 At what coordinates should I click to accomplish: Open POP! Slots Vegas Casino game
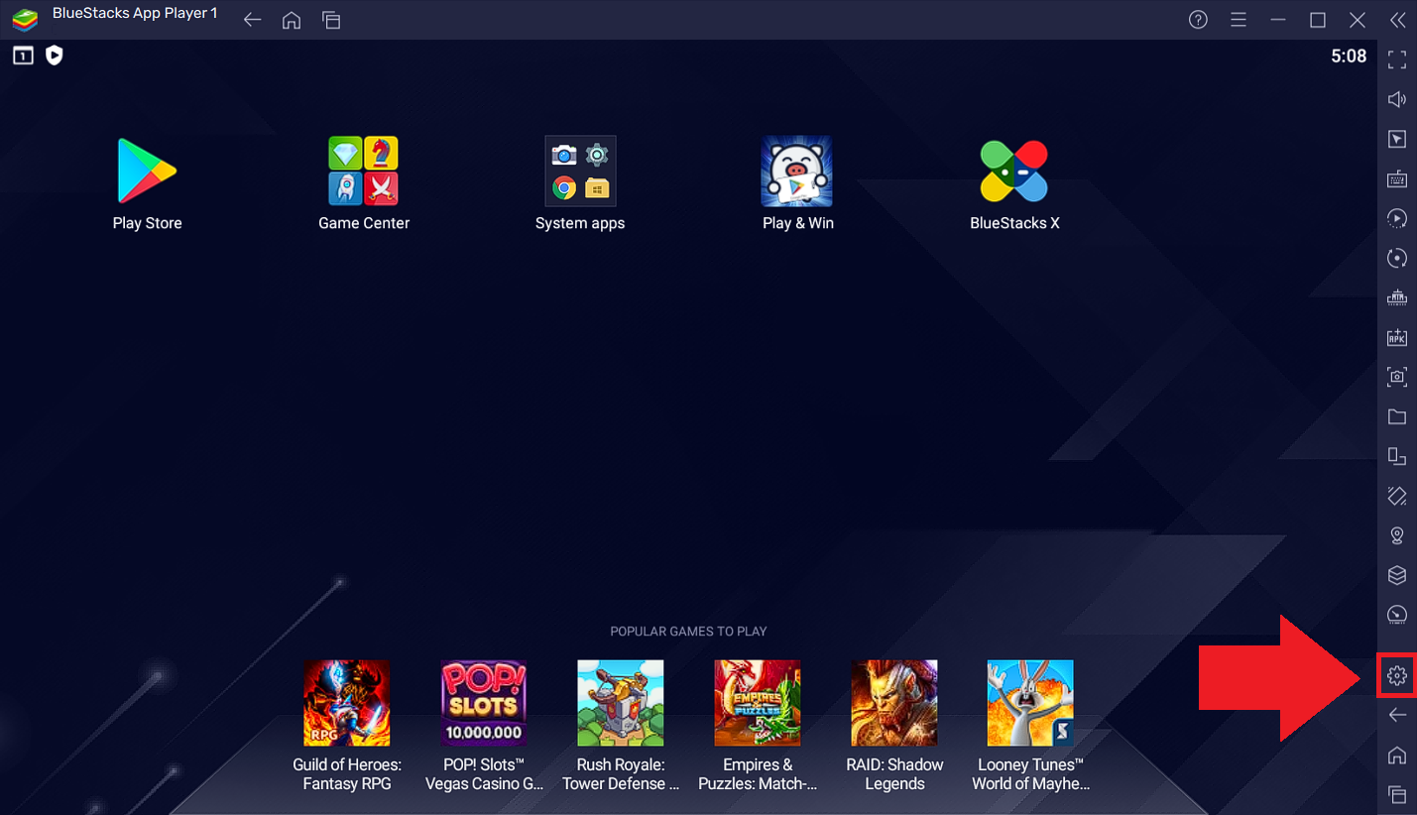[x=484, y=703]
